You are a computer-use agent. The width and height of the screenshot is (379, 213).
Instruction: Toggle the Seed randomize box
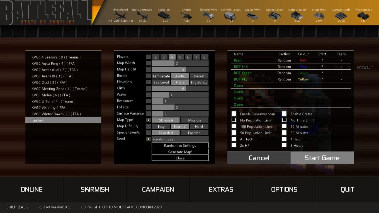pyautogui.click(x=149, y=139)
